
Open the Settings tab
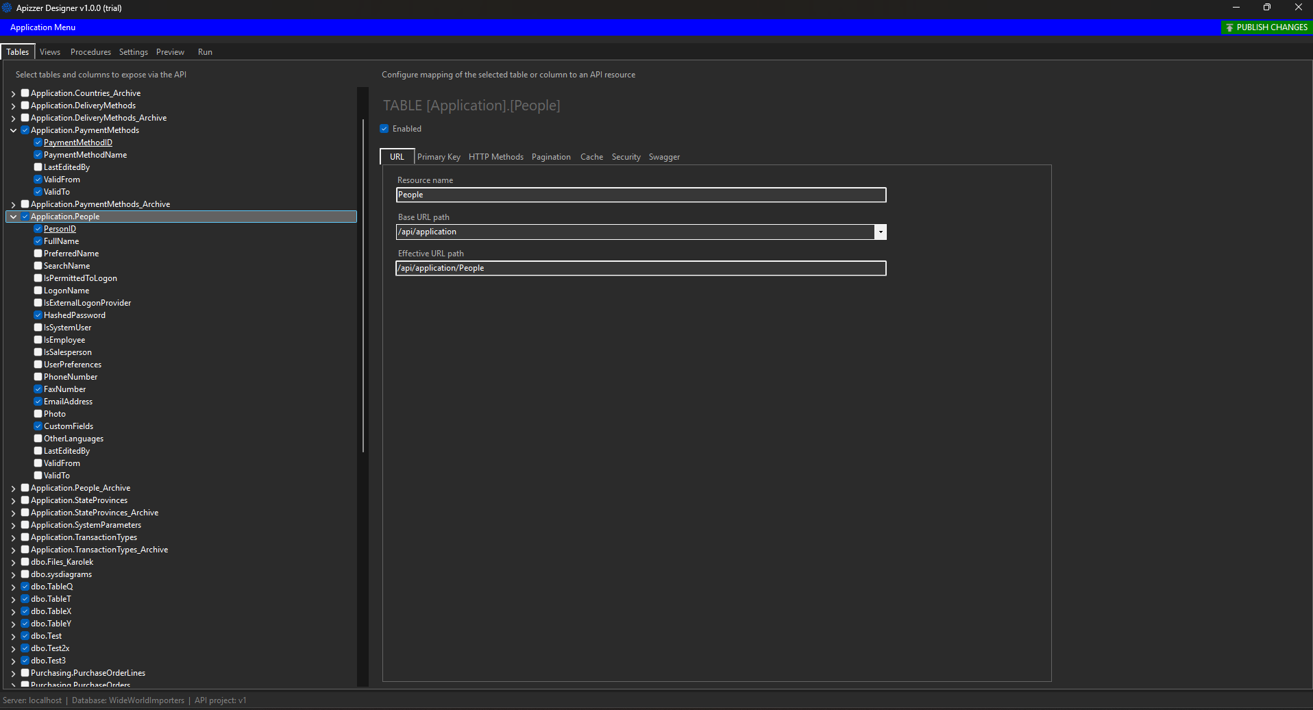pos(134,52)
